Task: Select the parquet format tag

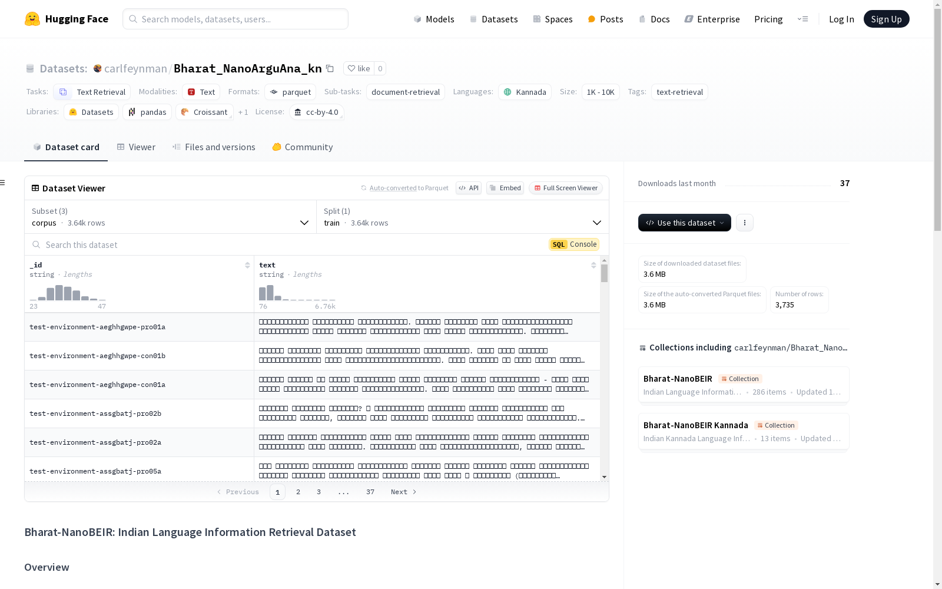Action: [x=290, y=92]
